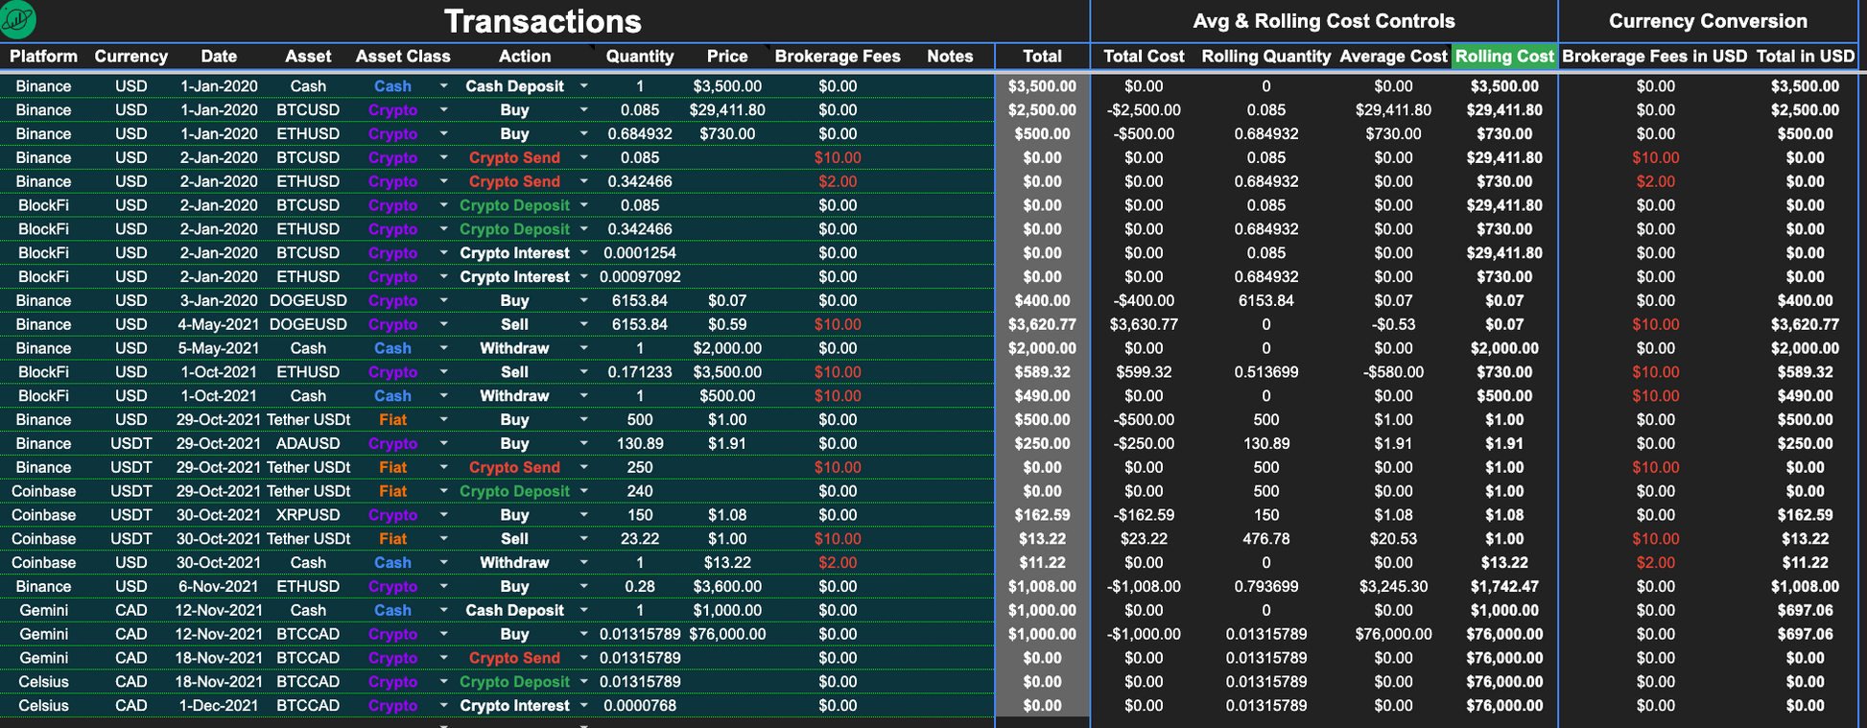Select Quantity 6153.84 in DOGEUSD Buy row
Screen dimensions: 1867x728
[639, 301]
